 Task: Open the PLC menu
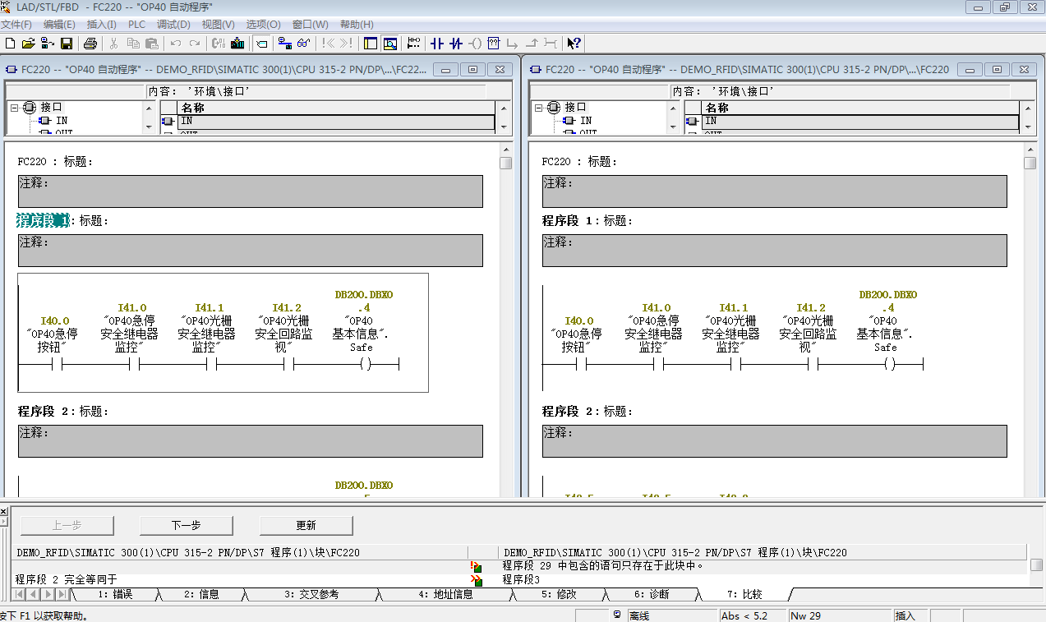[x=136, y=25]
